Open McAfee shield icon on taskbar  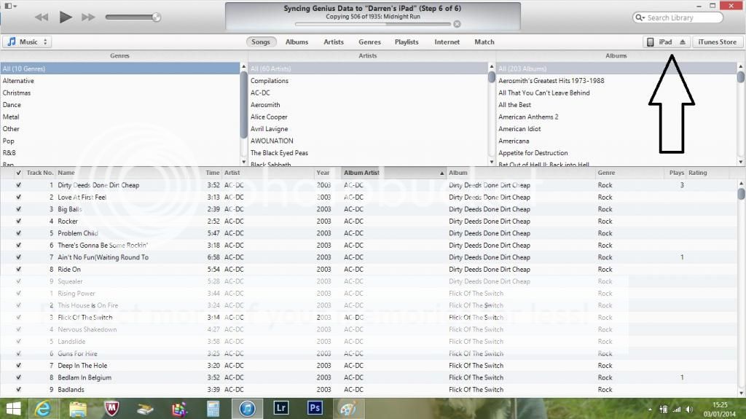pyautogui.click(x=111, y=409)
